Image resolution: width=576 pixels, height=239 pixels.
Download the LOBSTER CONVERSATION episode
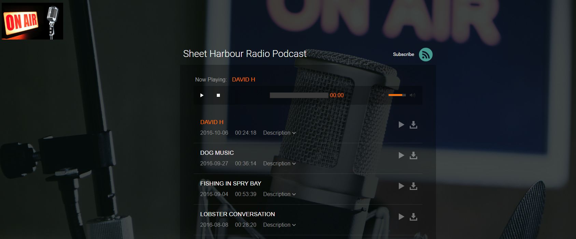[413, 217]
